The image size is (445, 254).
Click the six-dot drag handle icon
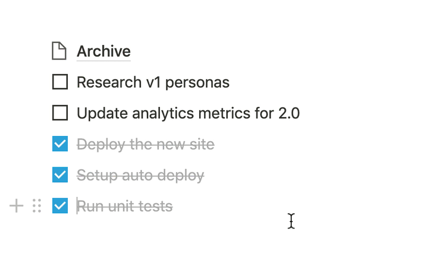click(x=37, y=206)
